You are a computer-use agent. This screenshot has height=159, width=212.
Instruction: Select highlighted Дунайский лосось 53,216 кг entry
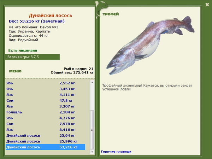coord(46,147)
